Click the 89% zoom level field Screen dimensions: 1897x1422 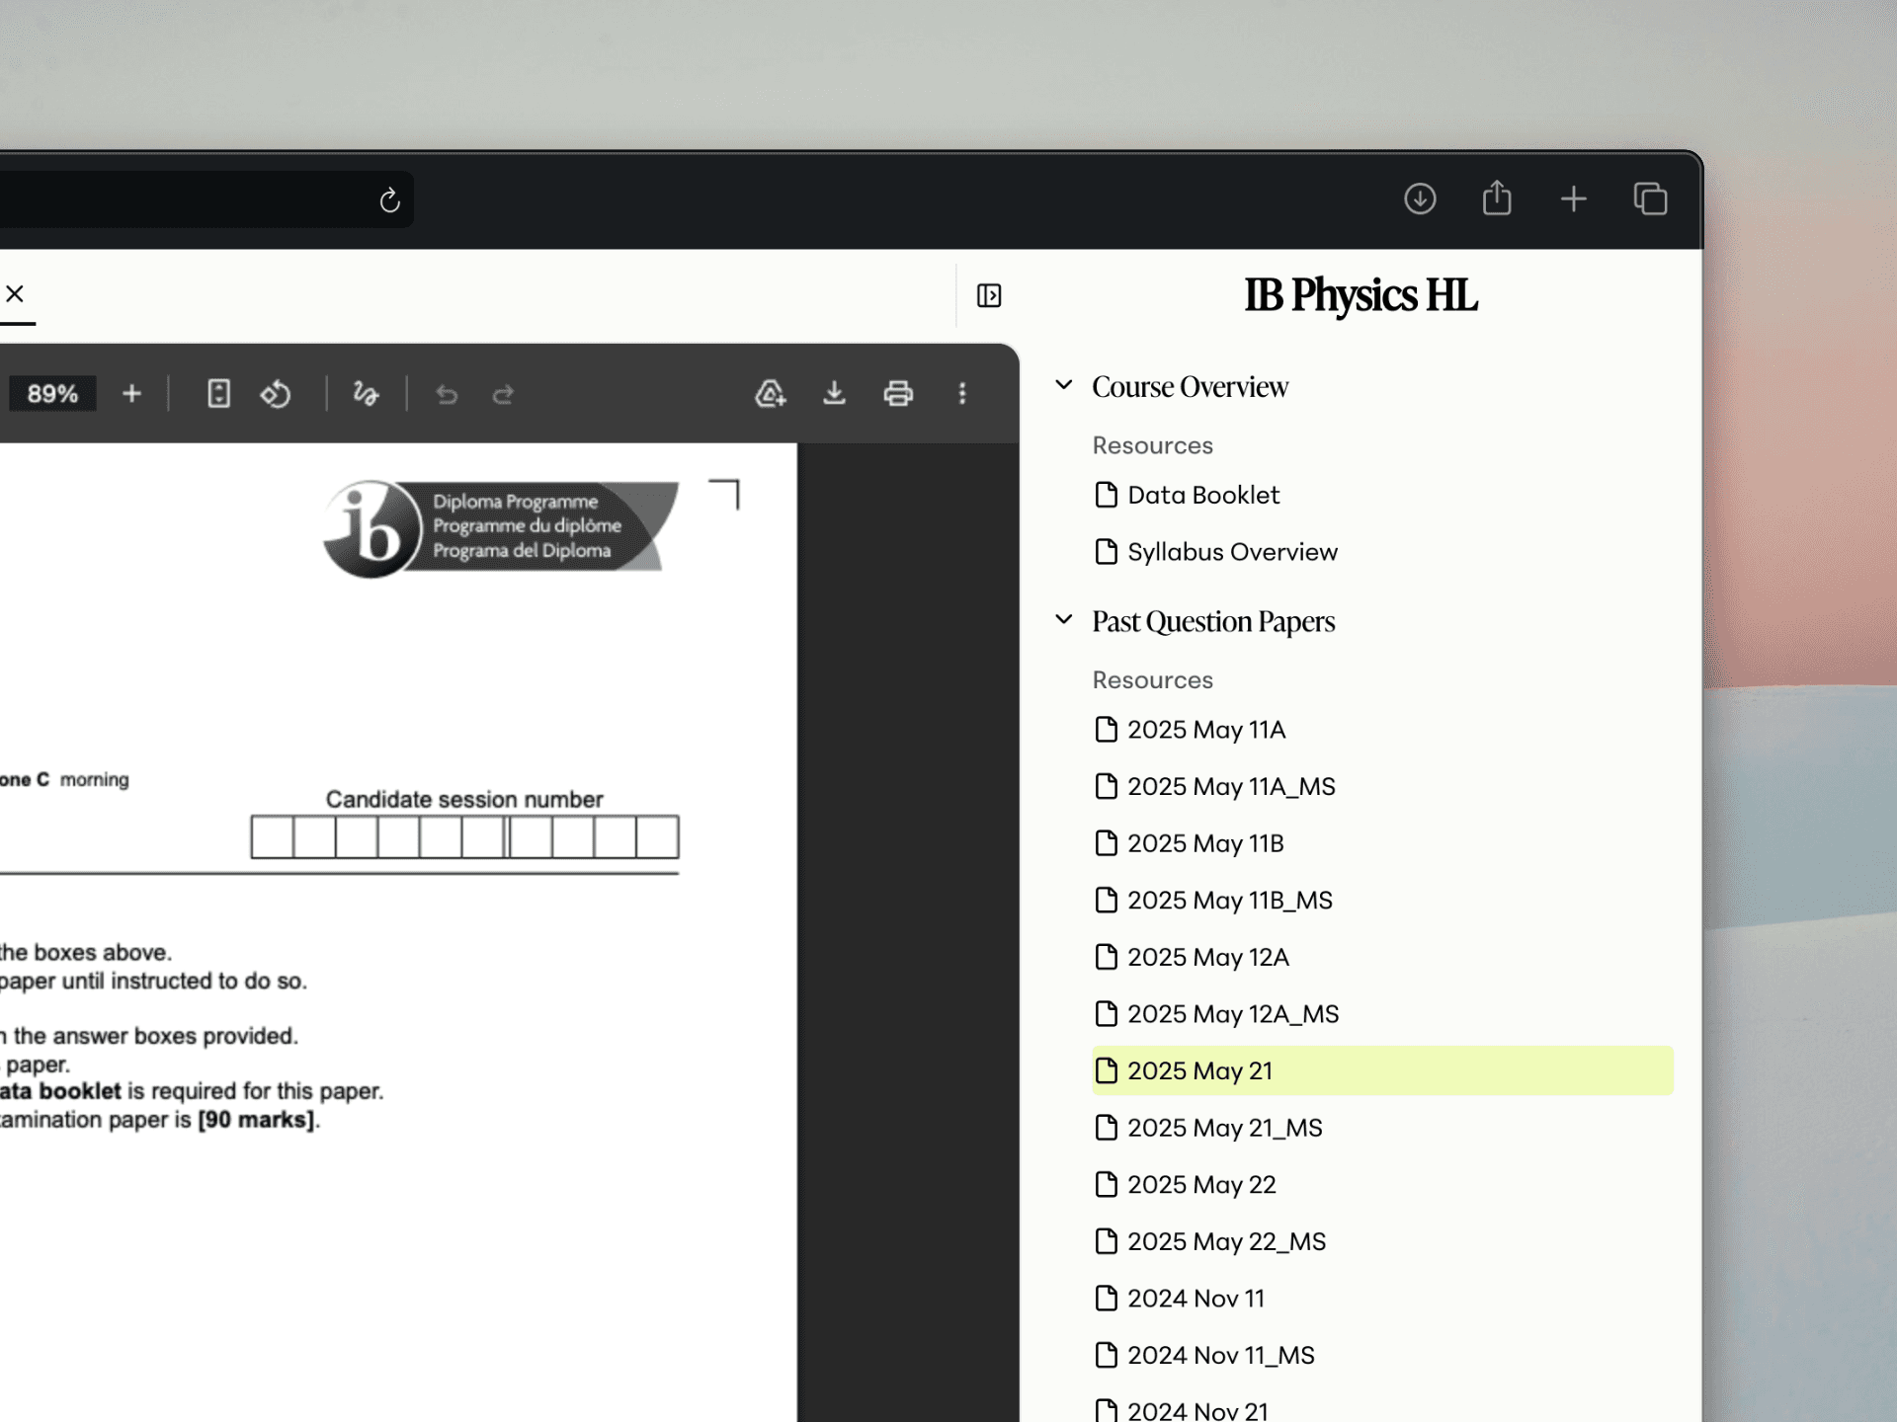(x=51, y=394)
